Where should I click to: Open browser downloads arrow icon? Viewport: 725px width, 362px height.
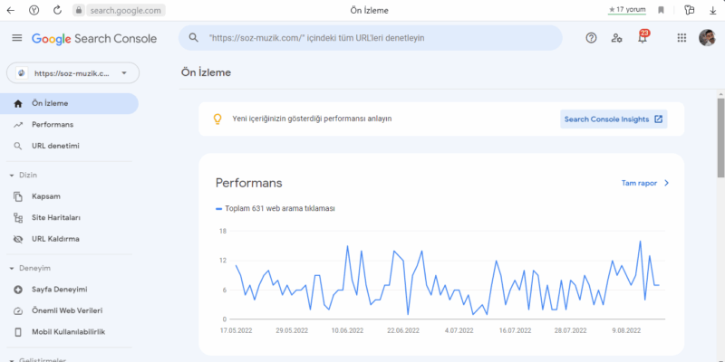pos(711,10)
